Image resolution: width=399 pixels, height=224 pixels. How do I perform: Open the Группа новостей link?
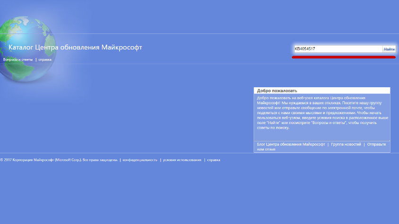(x=346, y=144)
